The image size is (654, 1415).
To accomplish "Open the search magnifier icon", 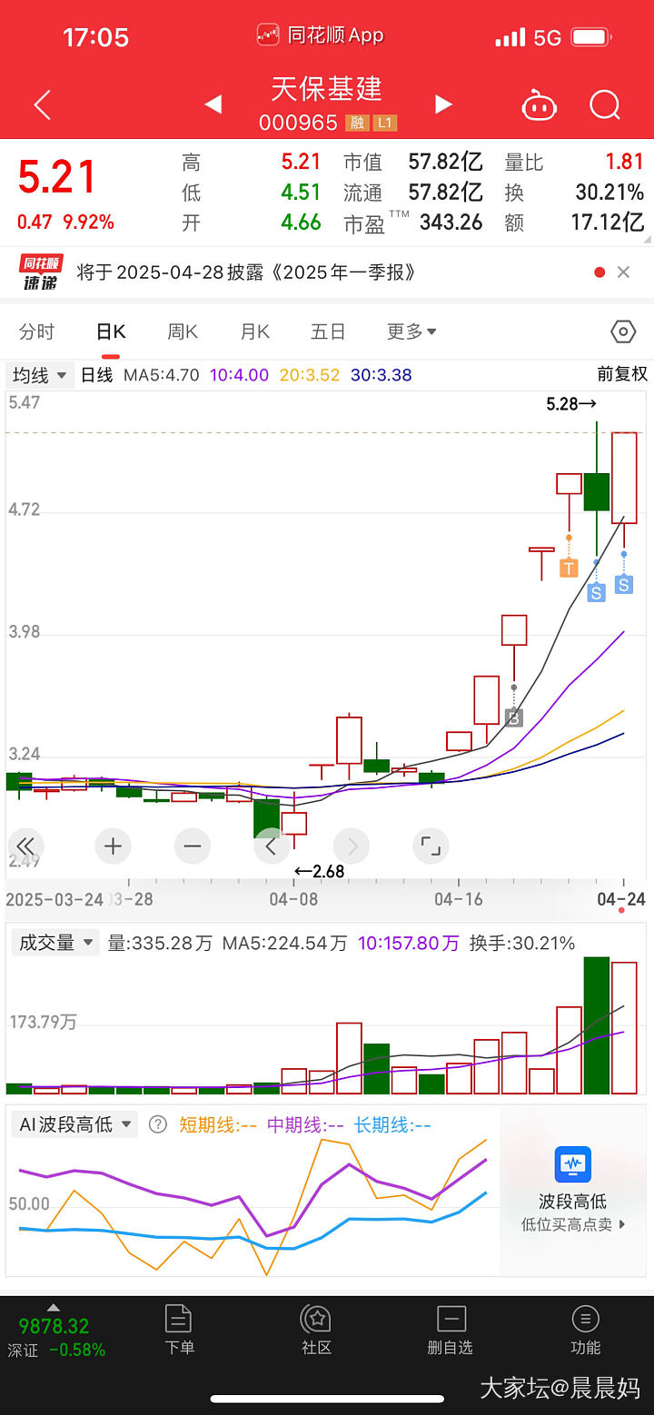I will [x=605, y=105].
